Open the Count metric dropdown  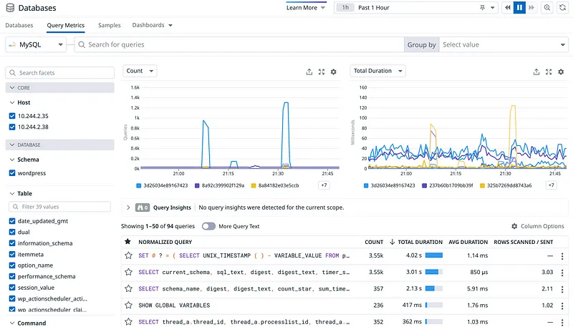[x=140, y=71]
